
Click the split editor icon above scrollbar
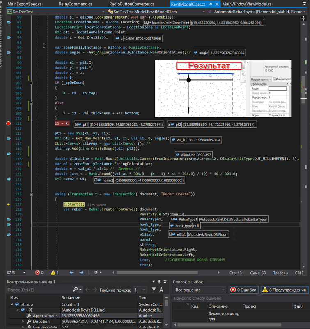303,19
